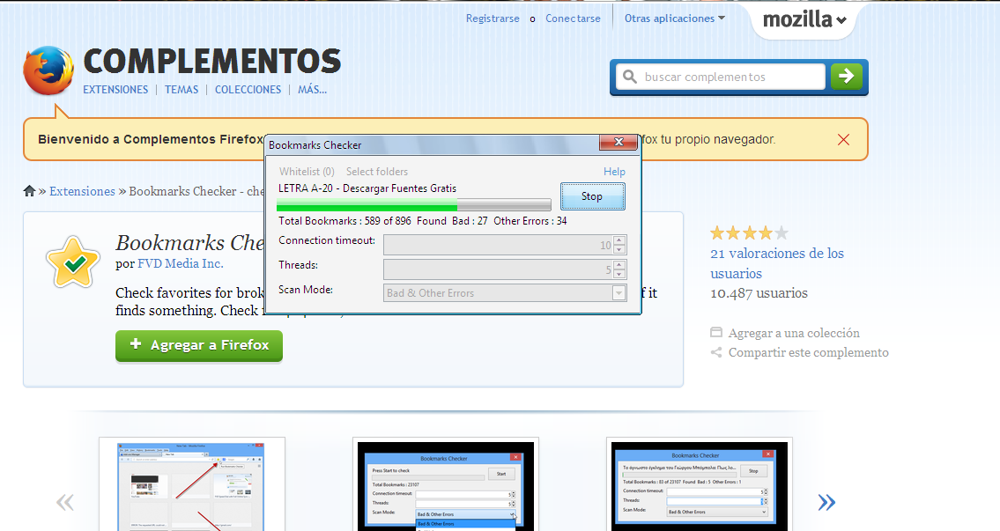Click the green search arrow button

(x=847, y=77)
